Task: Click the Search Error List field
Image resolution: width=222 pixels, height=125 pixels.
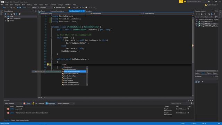Action: point(180,103)
